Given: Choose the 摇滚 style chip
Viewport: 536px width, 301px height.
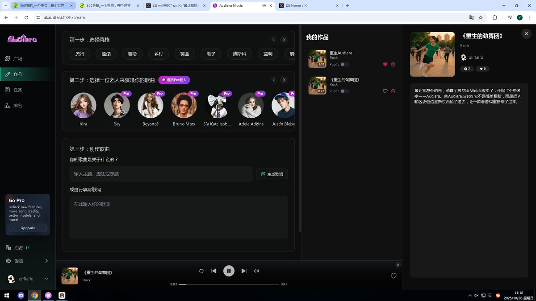Looking at the screenshot, I should click(106, 54).
